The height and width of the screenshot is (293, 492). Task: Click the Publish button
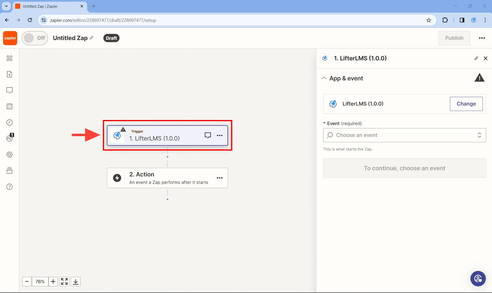[x=454, y=38]
